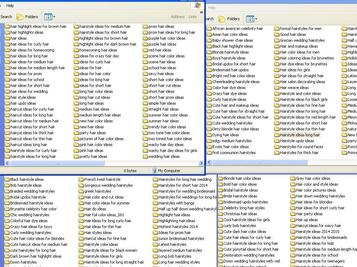Expand toolbar chevron next to Links
Image resolution: width=357 pixels, height=267 pixels.
pos(202,13)
